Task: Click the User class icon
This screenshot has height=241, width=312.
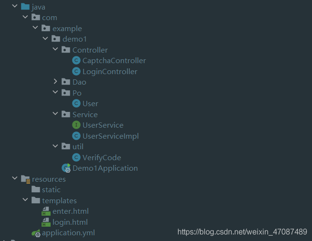Action: coord(76,104)
